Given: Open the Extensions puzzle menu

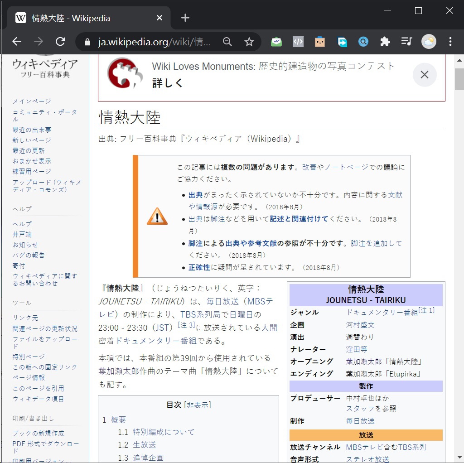Looking at the screenshot, I should [x=385, y=42].
